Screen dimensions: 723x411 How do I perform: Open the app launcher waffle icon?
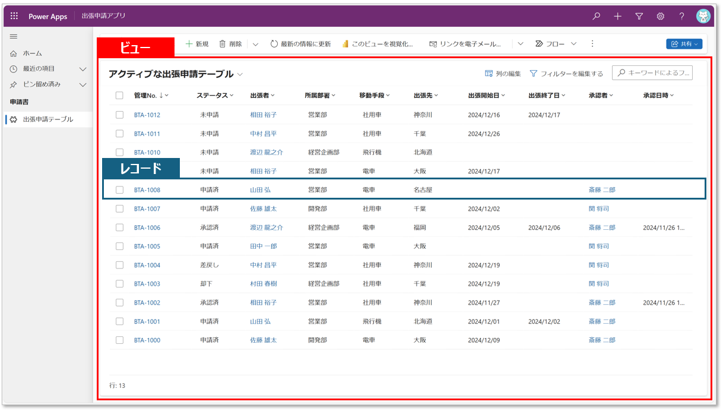(x=14, y=16)
